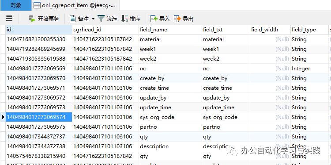Screen dimensions: 331x165
Task: Click field_txt cell 'partno'
Action: [226, 127]
